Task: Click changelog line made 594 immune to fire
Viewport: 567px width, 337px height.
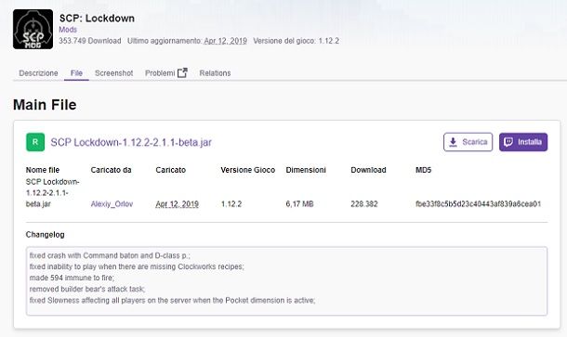Action: click(x=72, y=278)
